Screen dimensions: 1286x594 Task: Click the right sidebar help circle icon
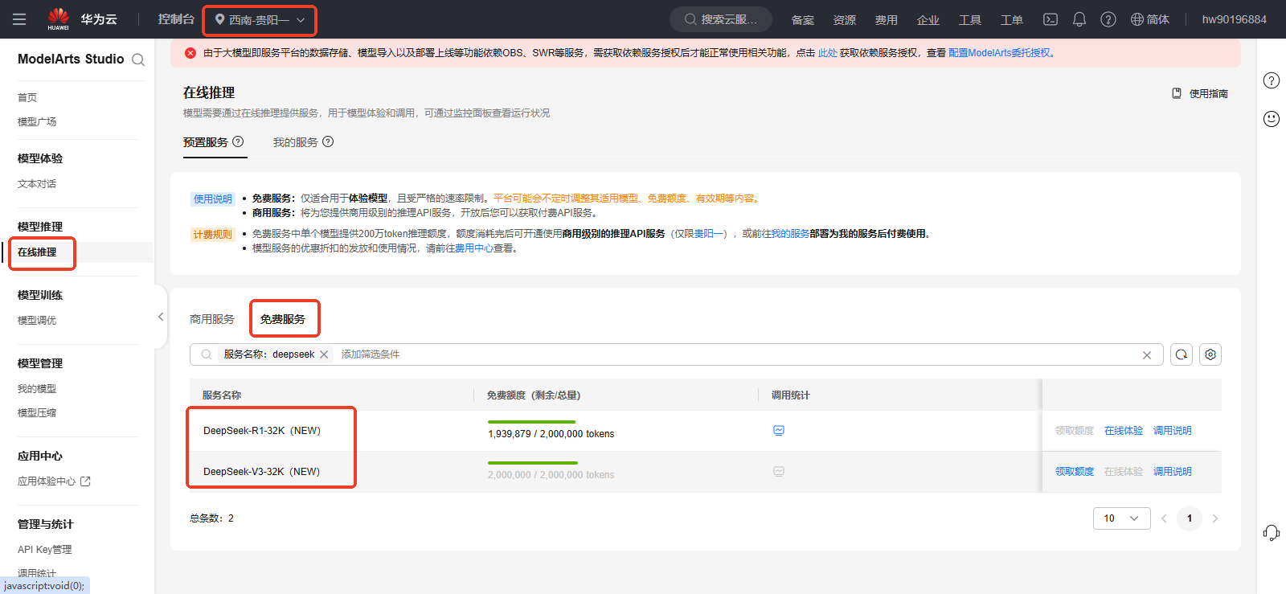1272,80
